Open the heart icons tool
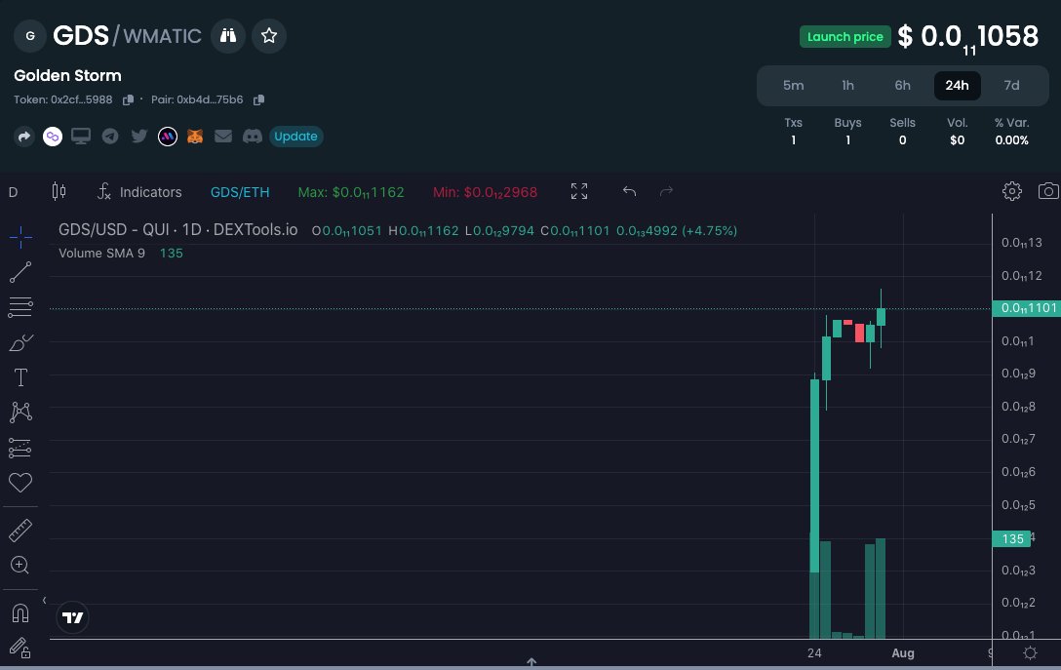Screen dimensions: 1061x670 click(20, 483)
